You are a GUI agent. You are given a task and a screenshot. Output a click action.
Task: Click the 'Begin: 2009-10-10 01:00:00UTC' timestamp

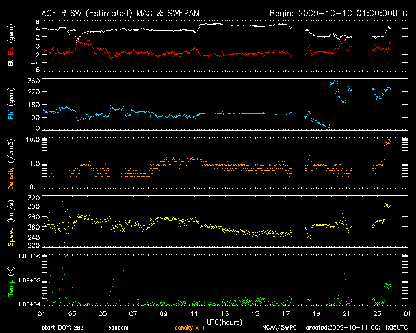(339, 13)
